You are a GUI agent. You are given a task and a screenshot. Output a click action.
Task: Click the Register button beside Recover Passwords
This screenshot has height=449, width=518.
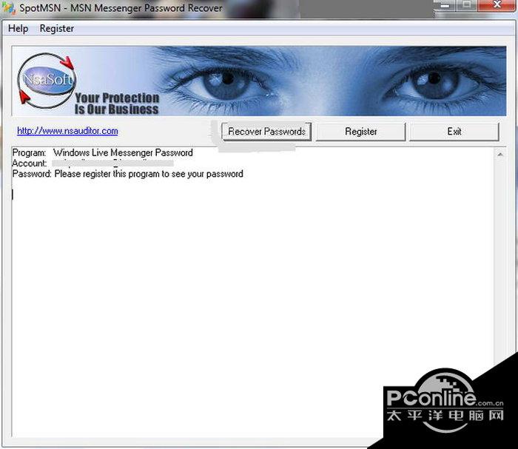click(x=361, y=132)
